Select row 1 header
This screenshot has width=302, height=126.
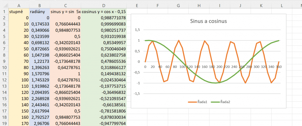4,12
